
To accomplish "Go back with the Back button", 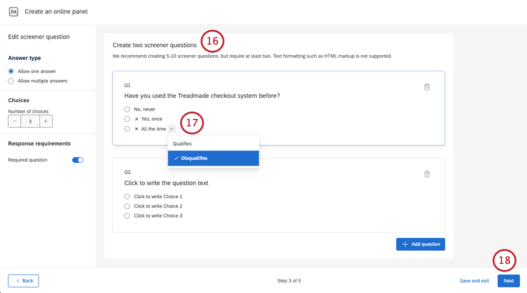I will (x=24, y=281).
